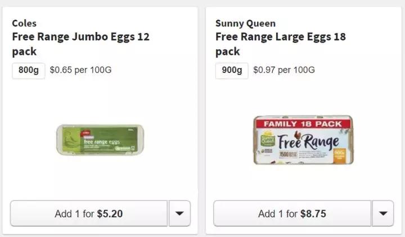Click the $0.97 per 100G unit price
Viewport: 405px width, 237px height.
[x=284, y=71]
